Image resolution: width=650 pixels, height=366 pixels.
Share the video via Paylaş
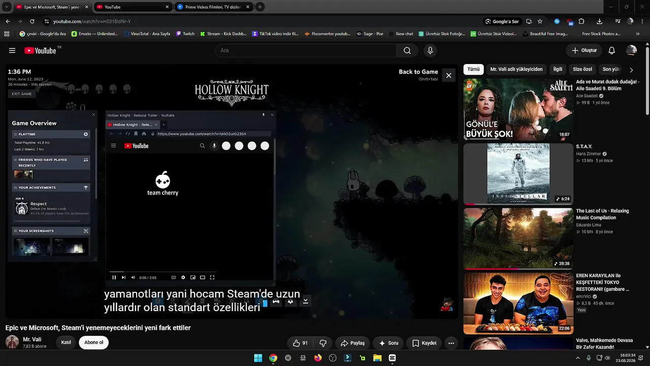click(x=352, y=343)
